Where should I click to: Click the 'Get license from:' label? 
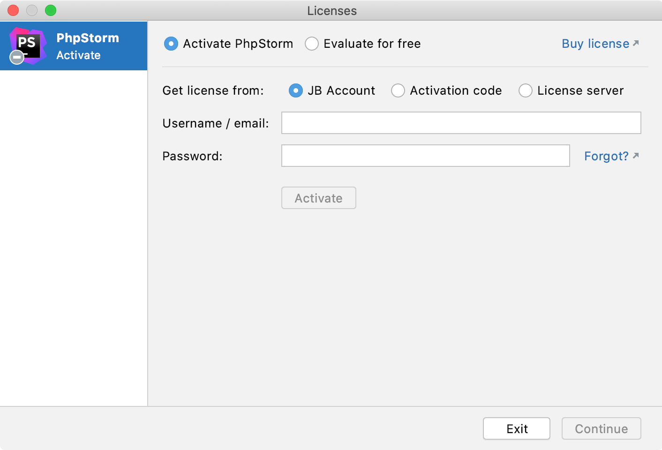pos(213,90)
